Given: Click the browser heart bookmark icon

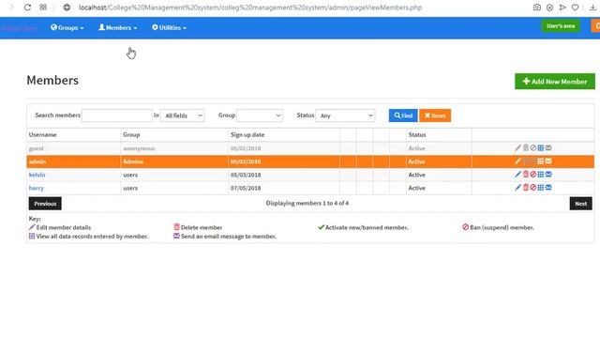Looking at the screenshot, I should (575, 8).
